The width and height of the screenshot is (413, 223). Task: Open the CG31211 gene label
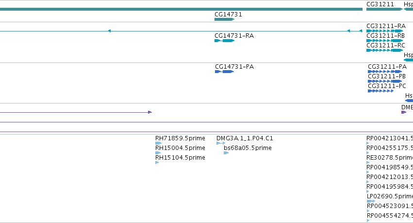pyautogui.click(x=380, y=4)
